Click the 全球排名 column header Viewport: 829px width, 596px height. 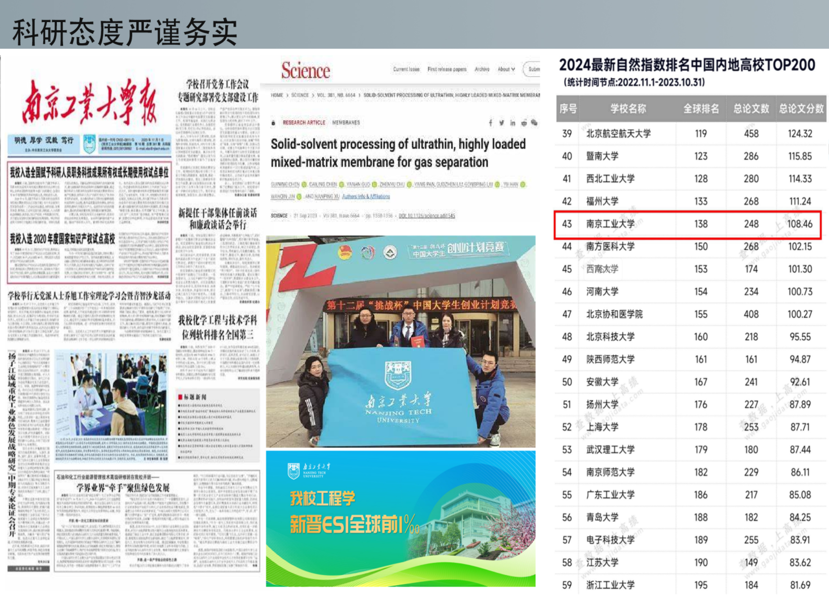point(701,108)
